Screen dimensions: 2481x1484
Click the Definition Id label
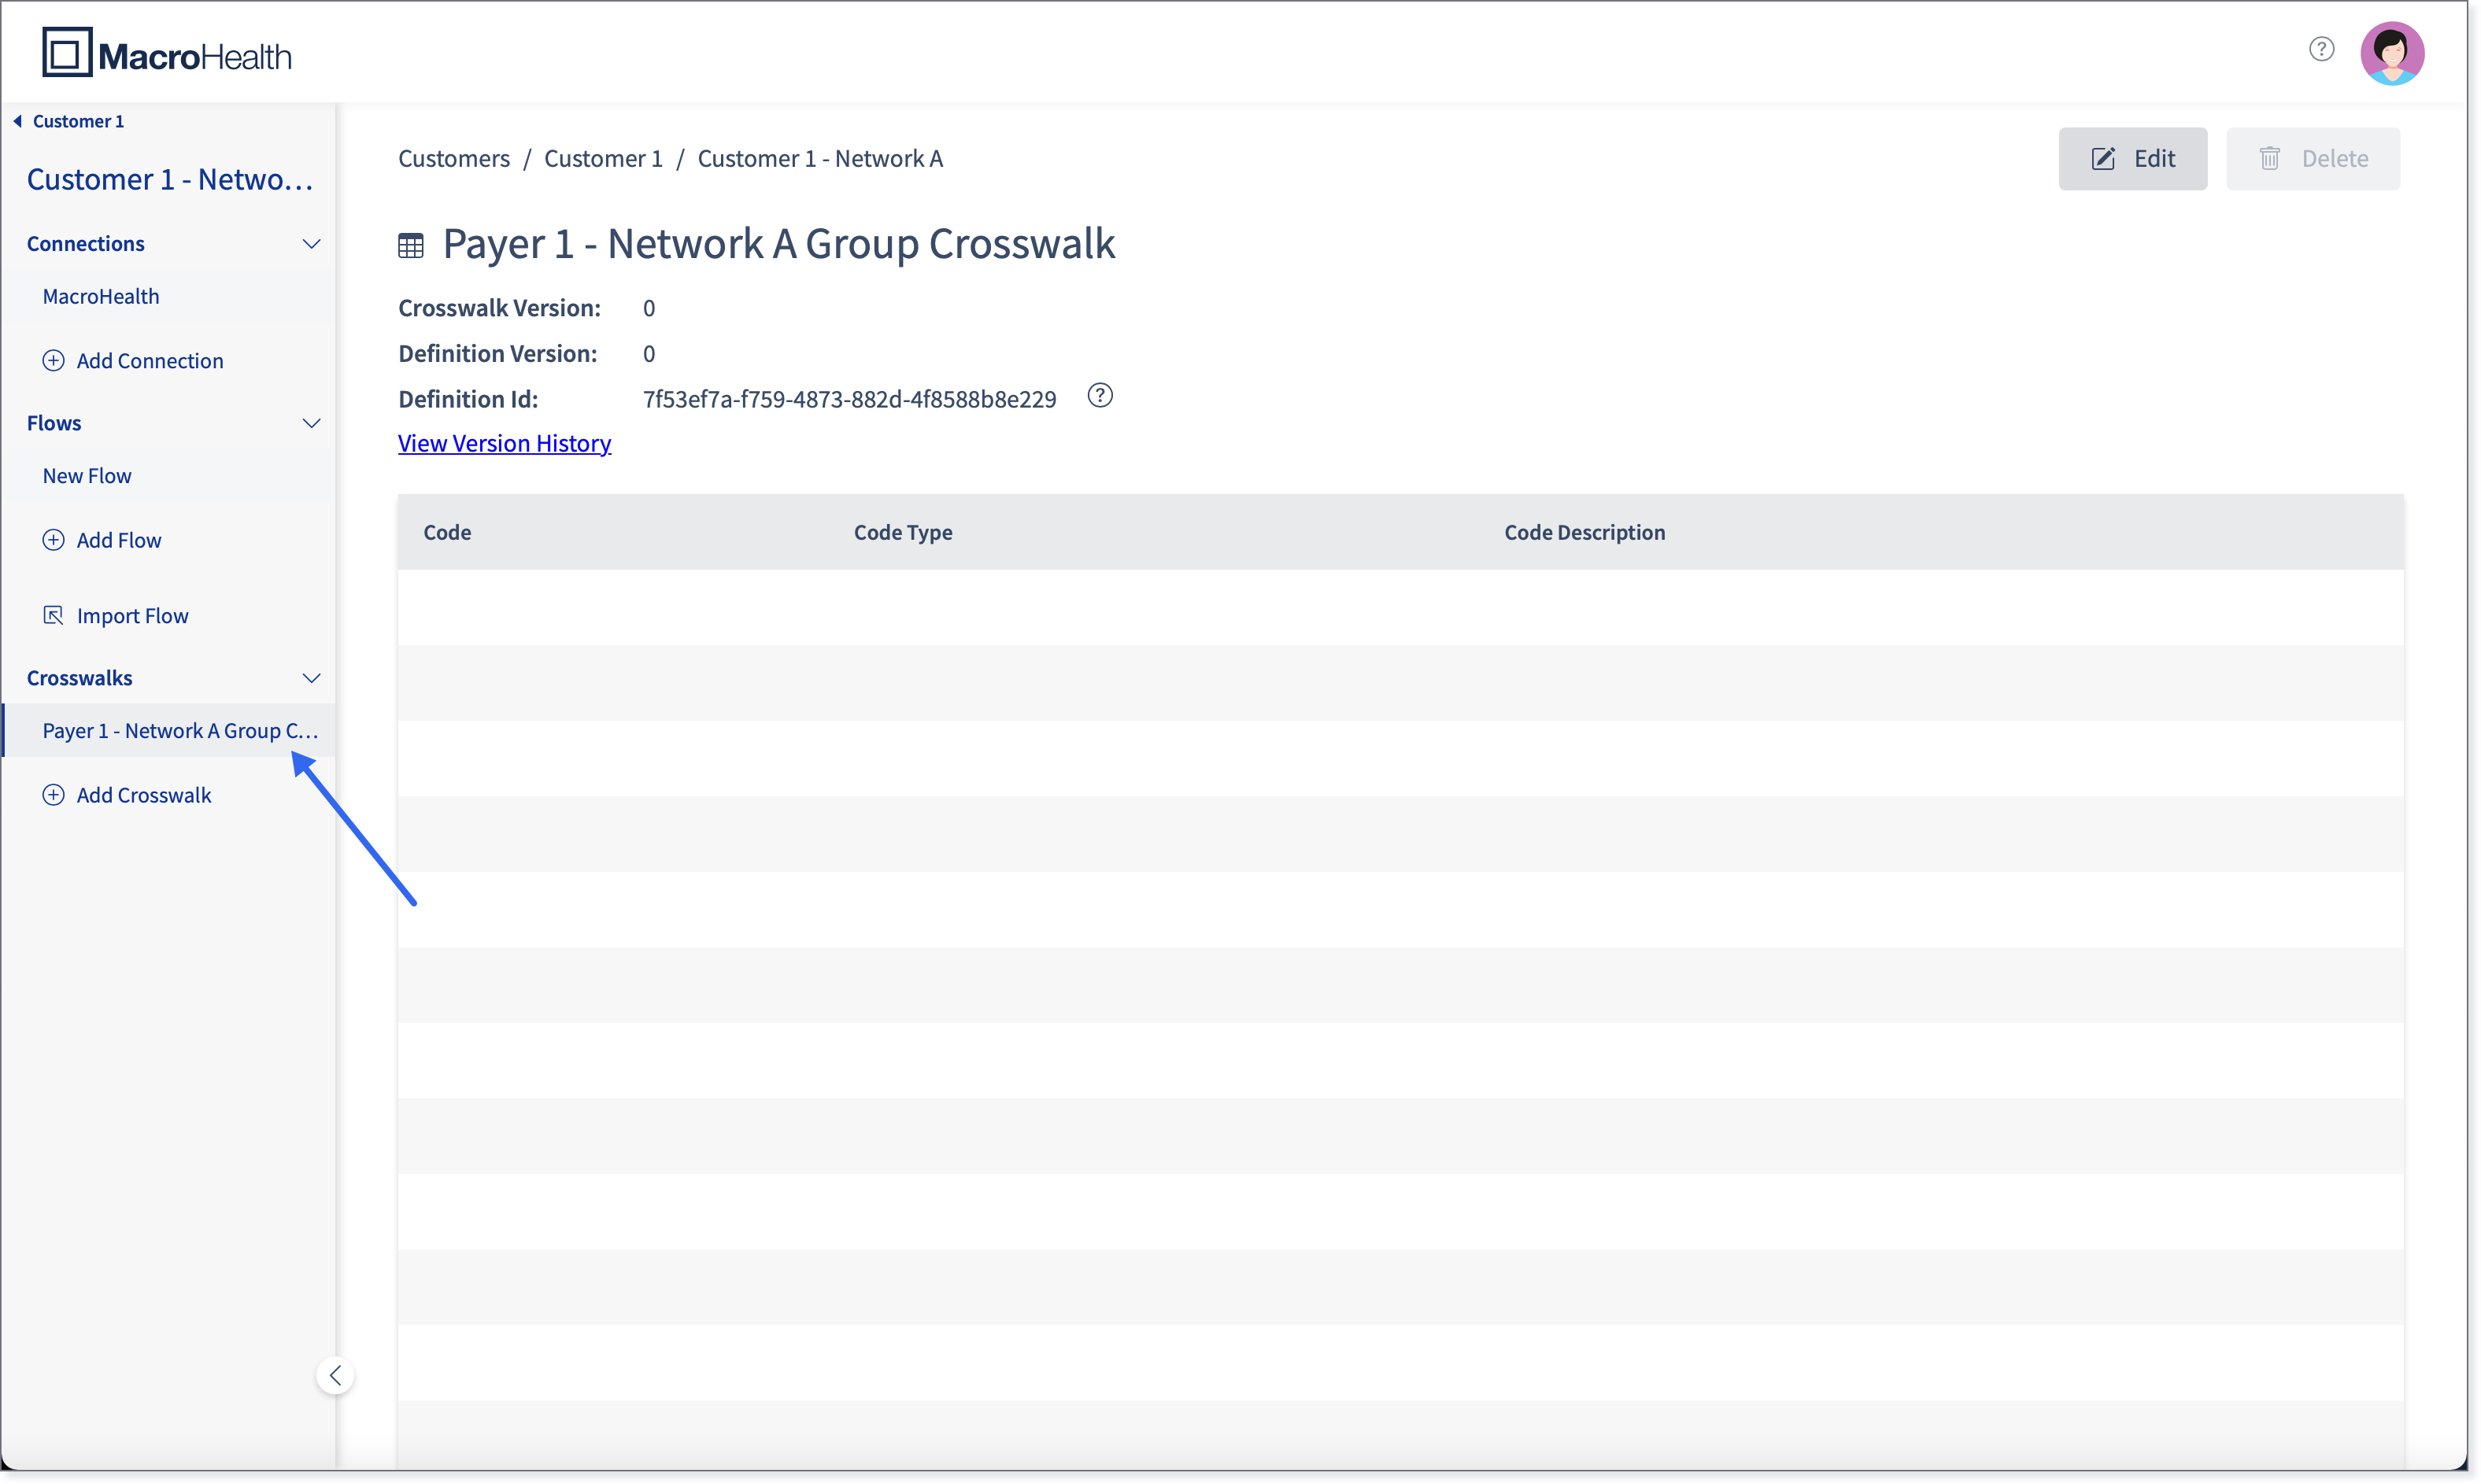click(468, 399)
